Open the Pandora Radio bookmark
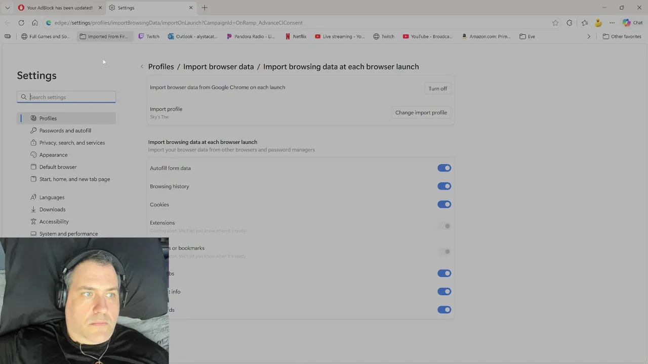Viewport: 648px width, 364px height. pos(251,36)
